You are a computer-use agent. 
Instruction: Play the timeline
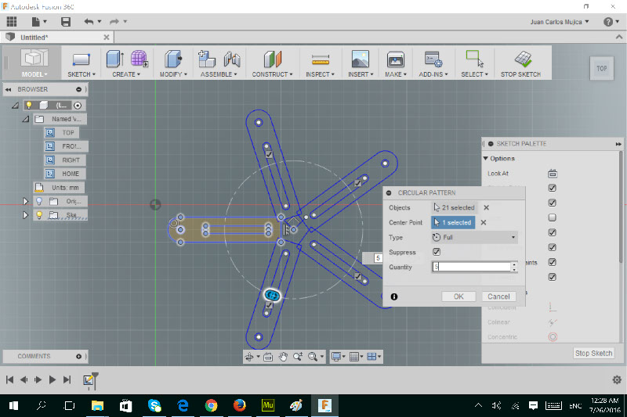[52, 379]
